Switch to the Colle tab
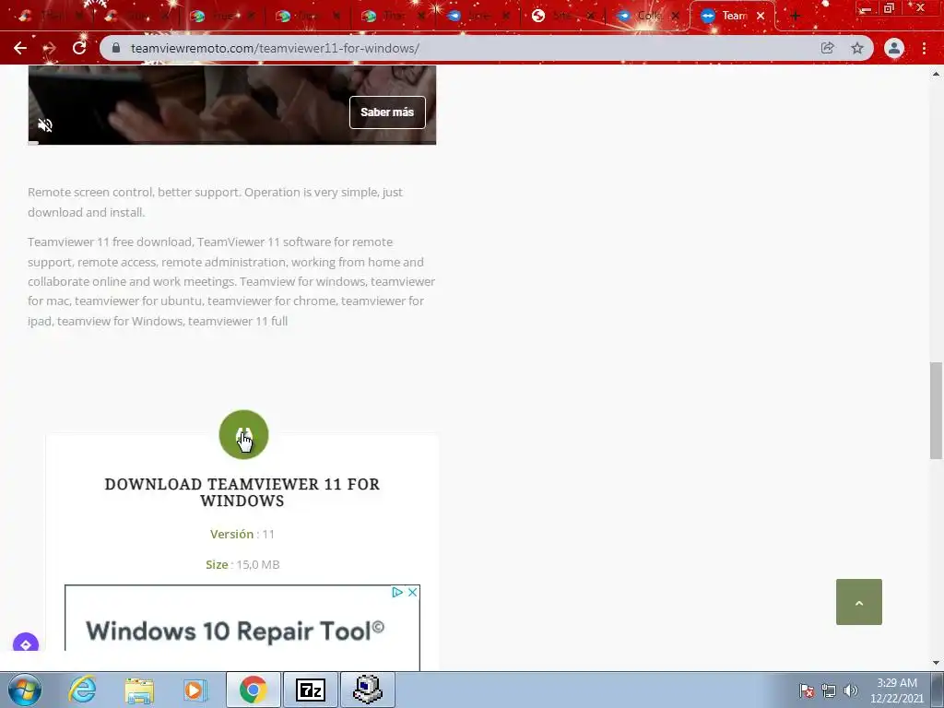The width and height of the screenshot is (944, 708). pos(646,17)
